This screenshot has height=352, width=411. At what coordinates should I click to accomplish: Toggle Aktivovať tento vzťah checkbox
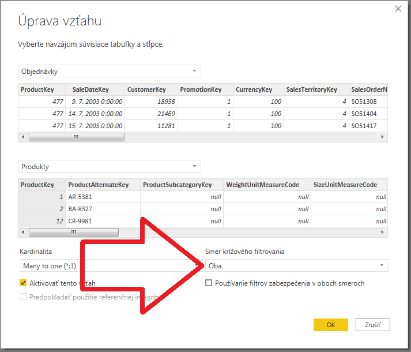(23, 283)
